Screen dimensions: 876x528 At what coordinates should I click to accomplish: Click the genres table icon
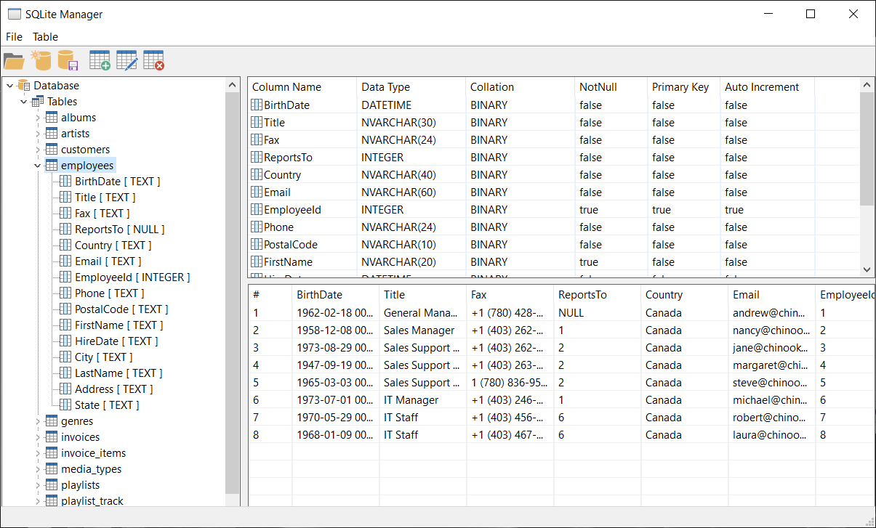(x=52, y=421)
